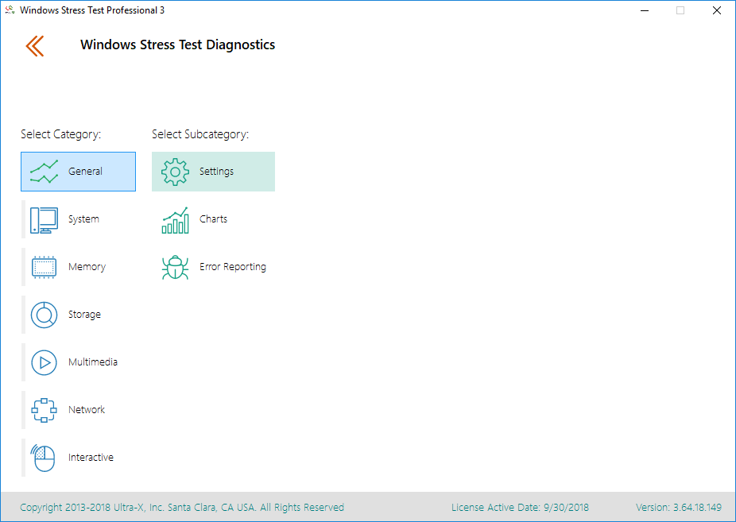Viewport: 736px width, 522px height.
Task: Choose the Memory category label
Action: tap(87, 267)
